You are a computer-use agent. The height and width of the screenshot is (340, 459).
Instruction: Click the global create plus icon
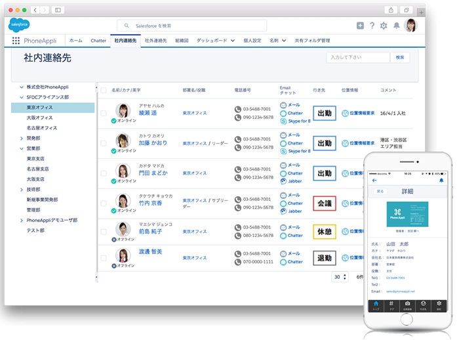click(x=360, y=26)
